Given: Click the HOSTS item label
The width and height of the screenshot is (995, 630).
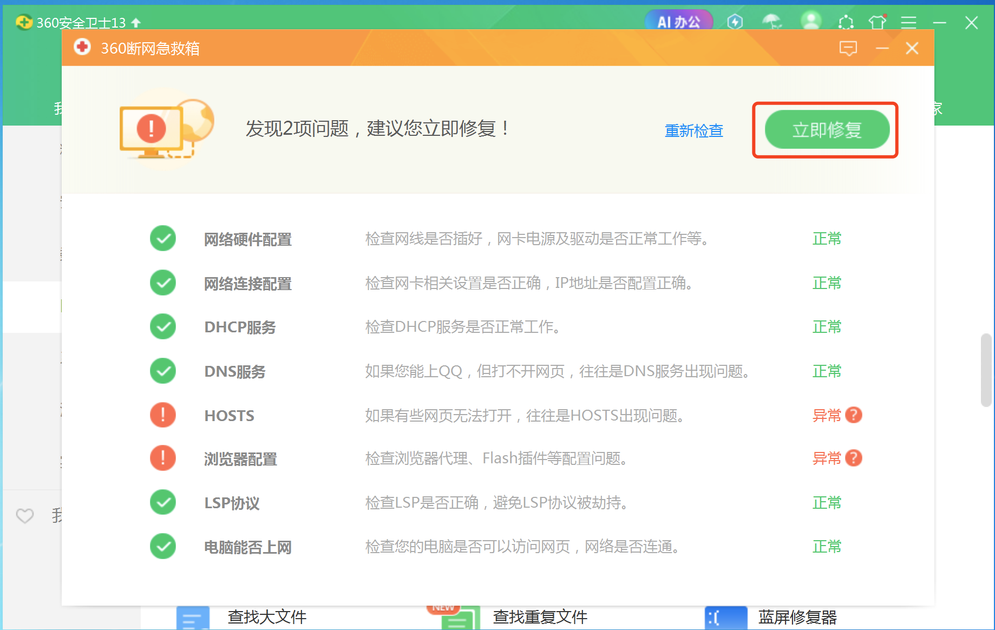Looking at the screenshot, I should tap(229, 416).
